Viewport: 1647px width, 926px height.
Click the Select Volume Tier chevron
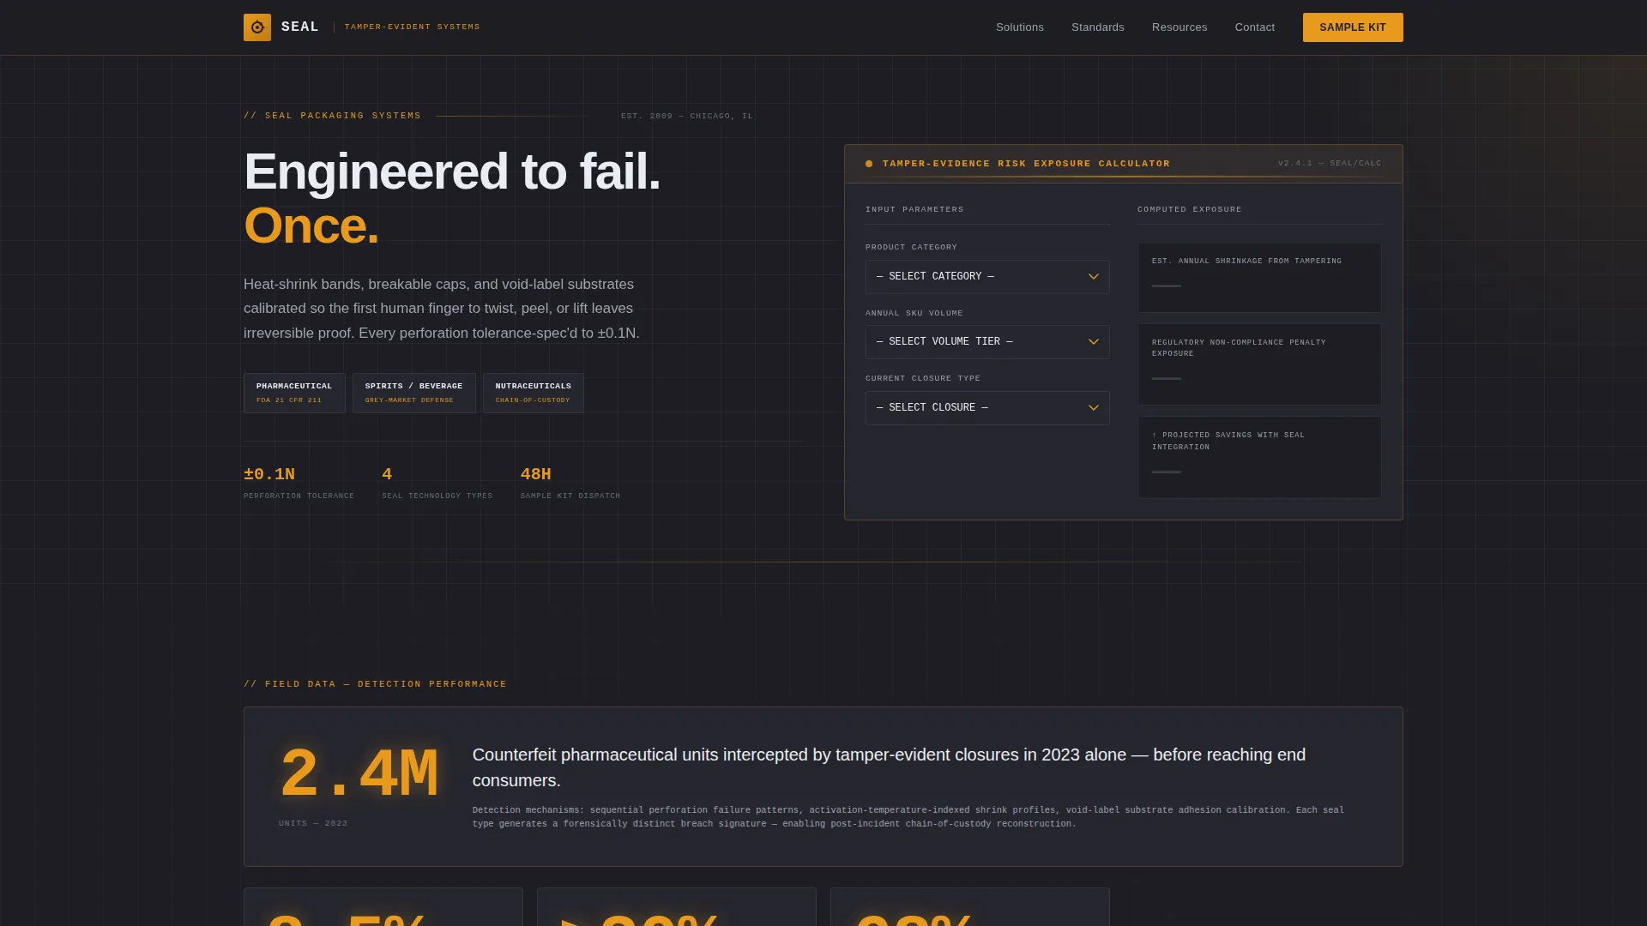1094,342
